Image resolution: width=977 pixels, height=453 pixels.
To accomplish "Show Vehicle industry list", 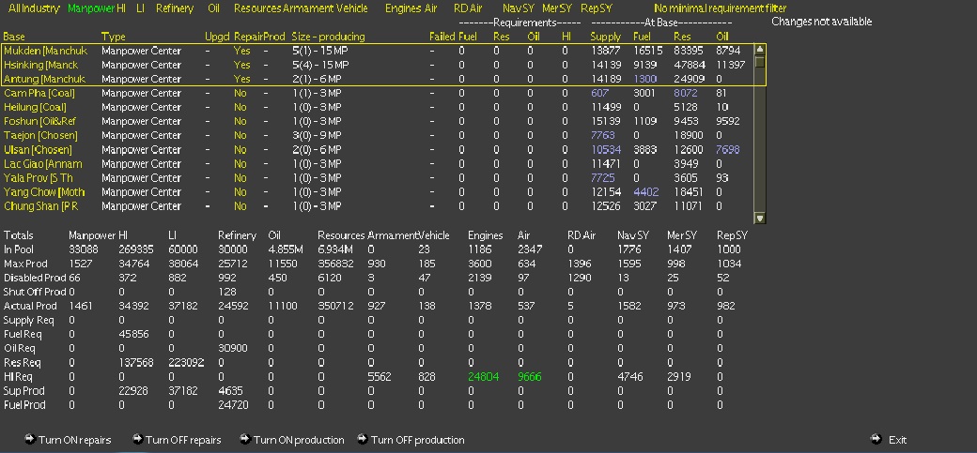I will tap(351, 8).
